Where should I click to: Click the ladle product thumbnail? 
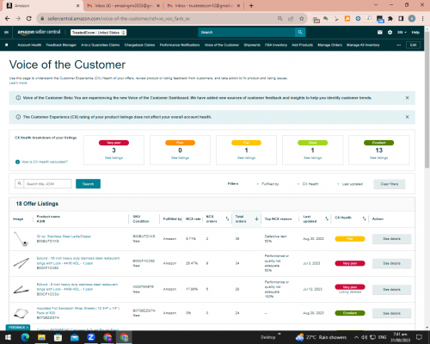21,239
